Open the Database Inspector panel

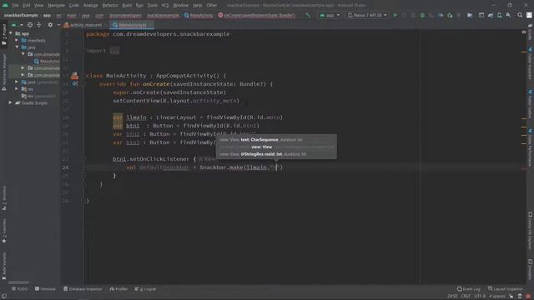83,289
